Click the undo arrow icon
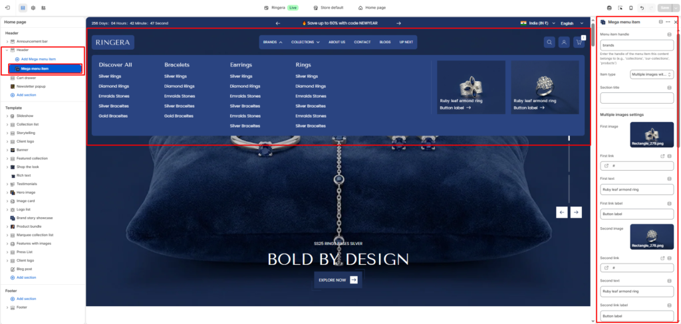Viewport: 681px width, 324px height. click(641, 8)
